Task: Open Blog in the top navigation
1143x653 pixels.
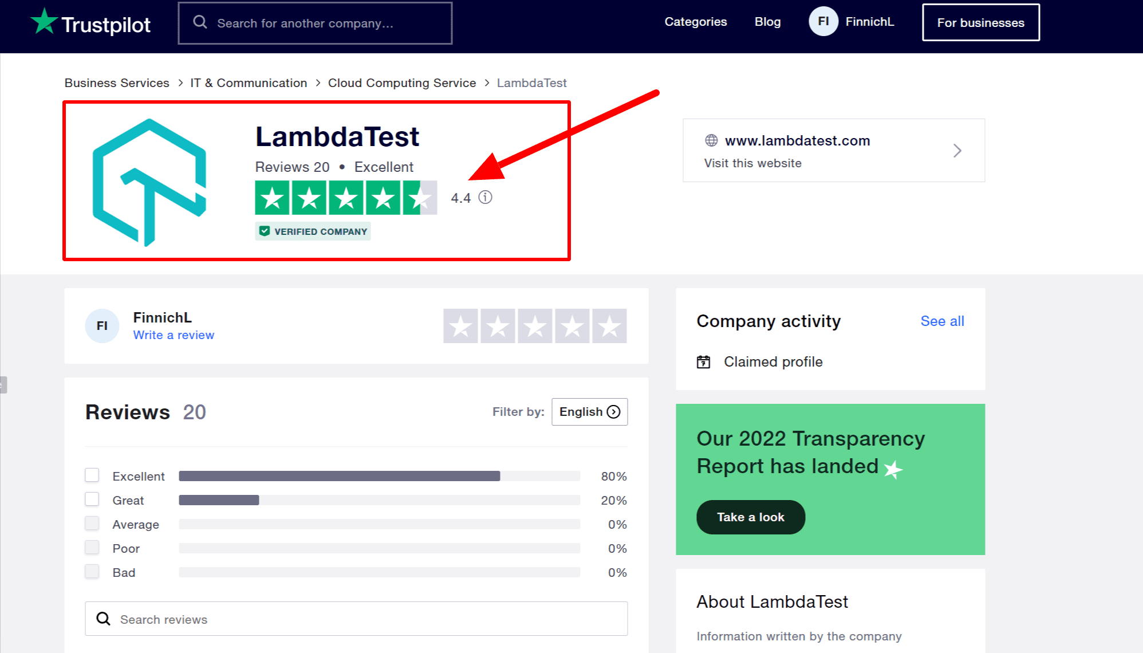Action: 767,22
